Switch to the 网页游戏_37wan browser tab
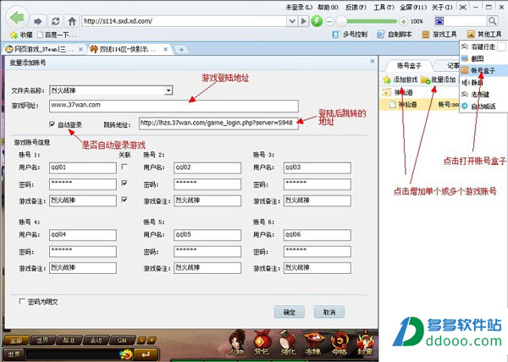The height and width of the screenshot is (362, 508). 44,50
